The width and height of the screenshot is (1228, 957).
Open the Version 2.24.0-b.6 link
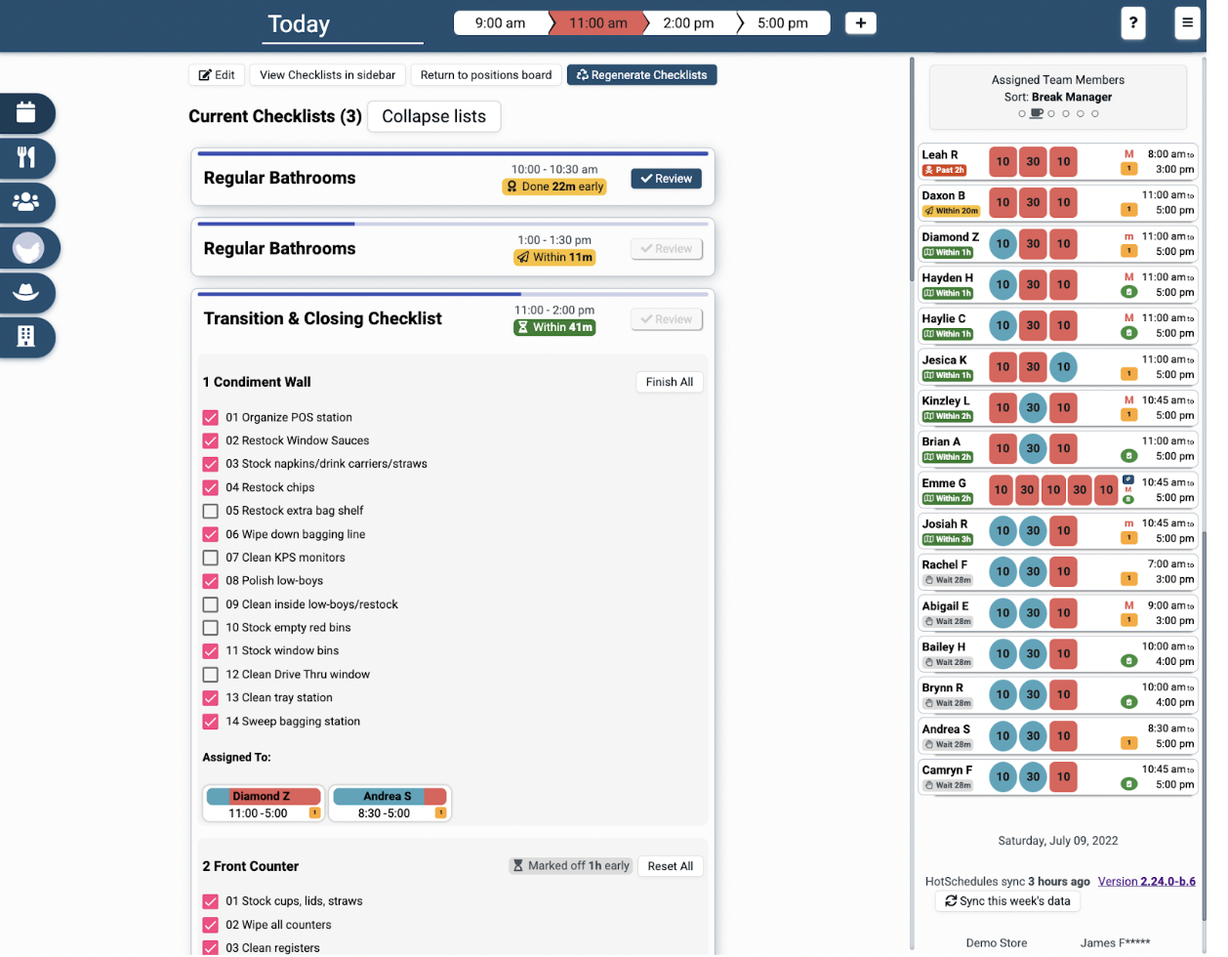pos(1147,881)
